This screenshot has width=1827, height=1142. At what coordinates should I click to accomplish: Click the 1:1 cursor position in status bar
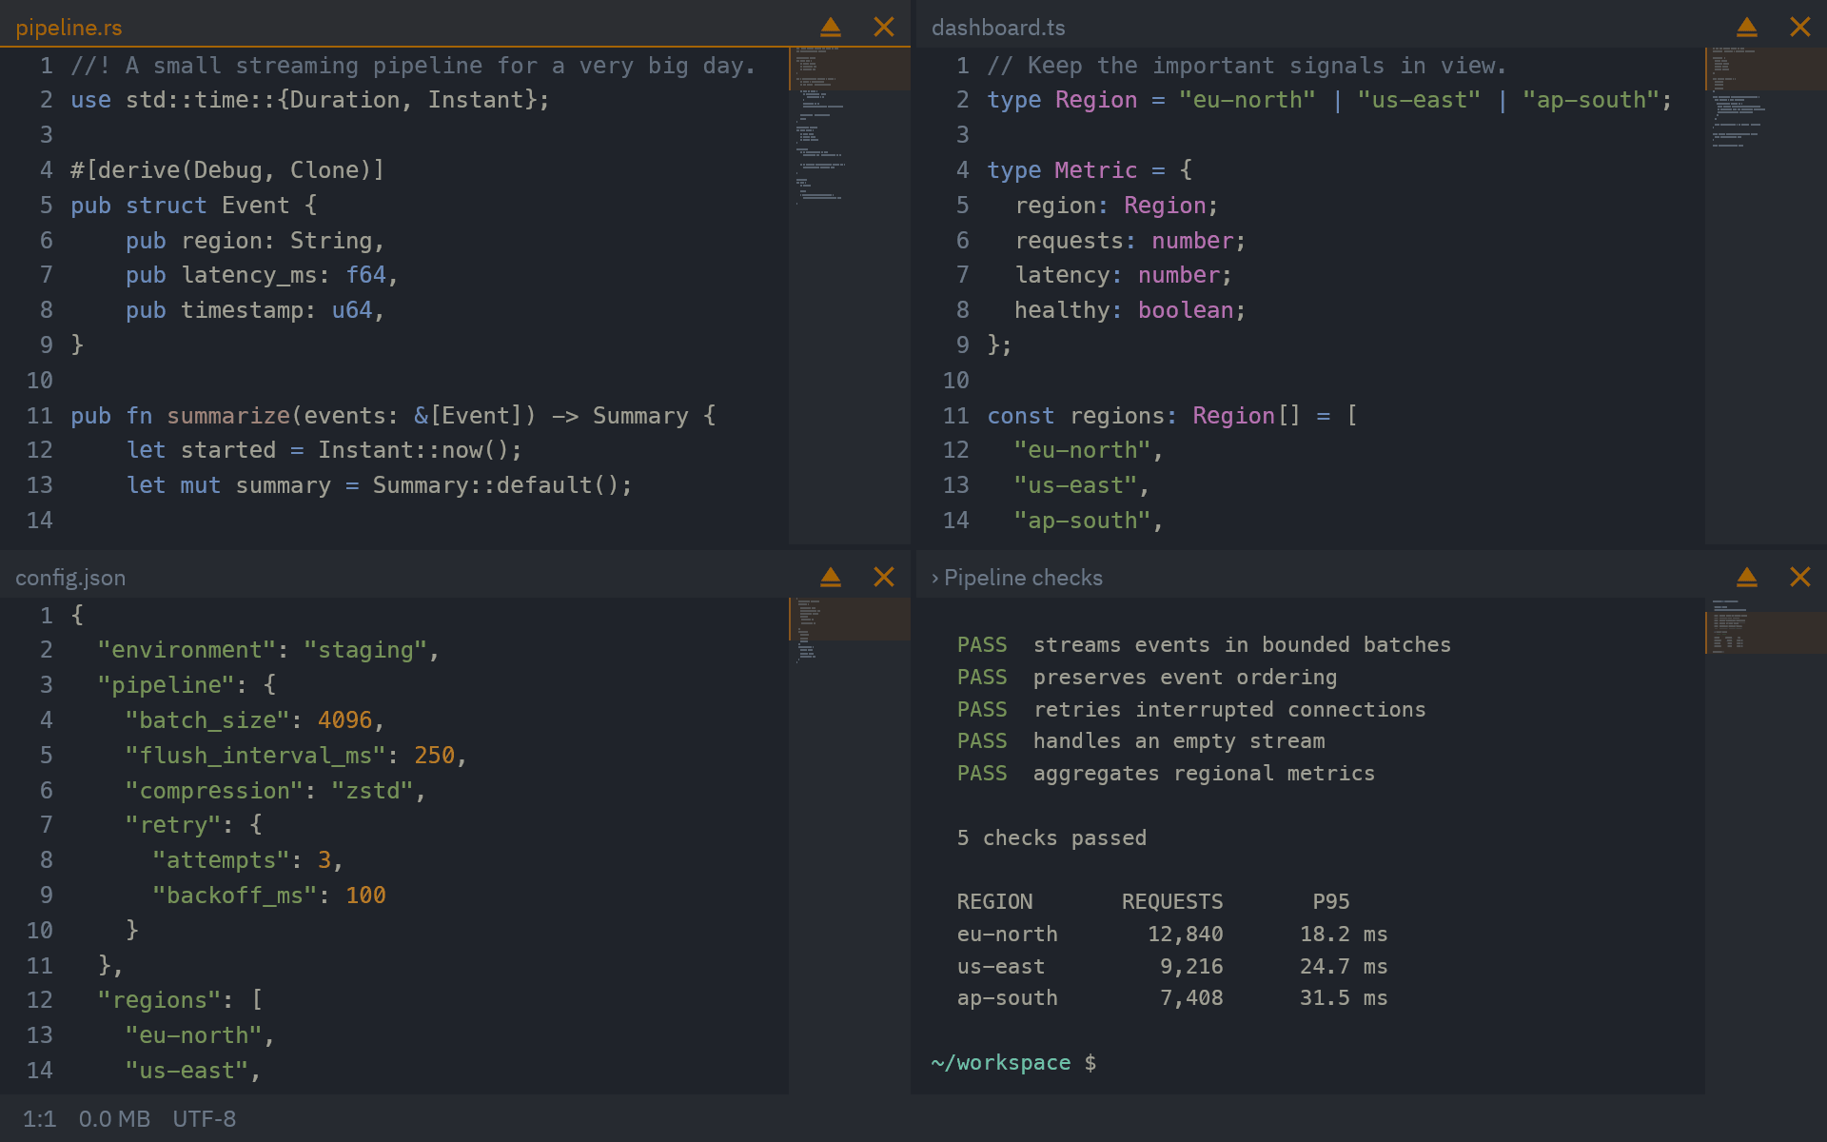click(x=39, y=1119)
